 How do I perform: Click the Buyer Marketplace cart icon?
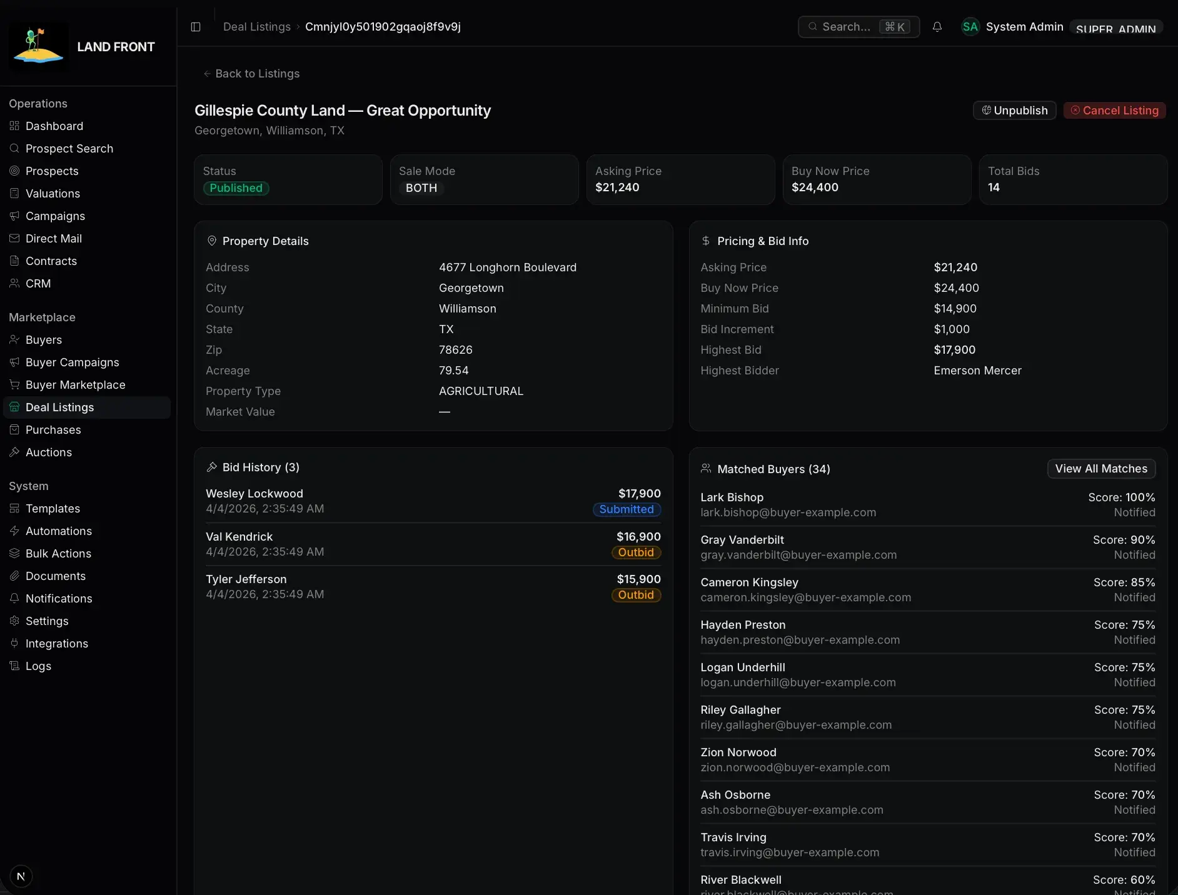tap(14, 384)
